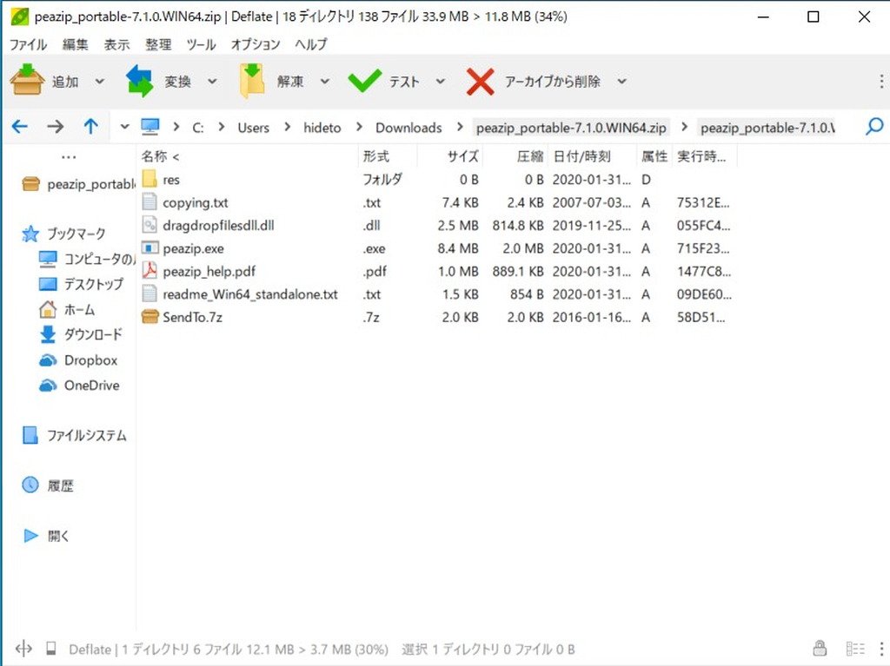Click the red アーカイブから削除 icon

(480, 79)
